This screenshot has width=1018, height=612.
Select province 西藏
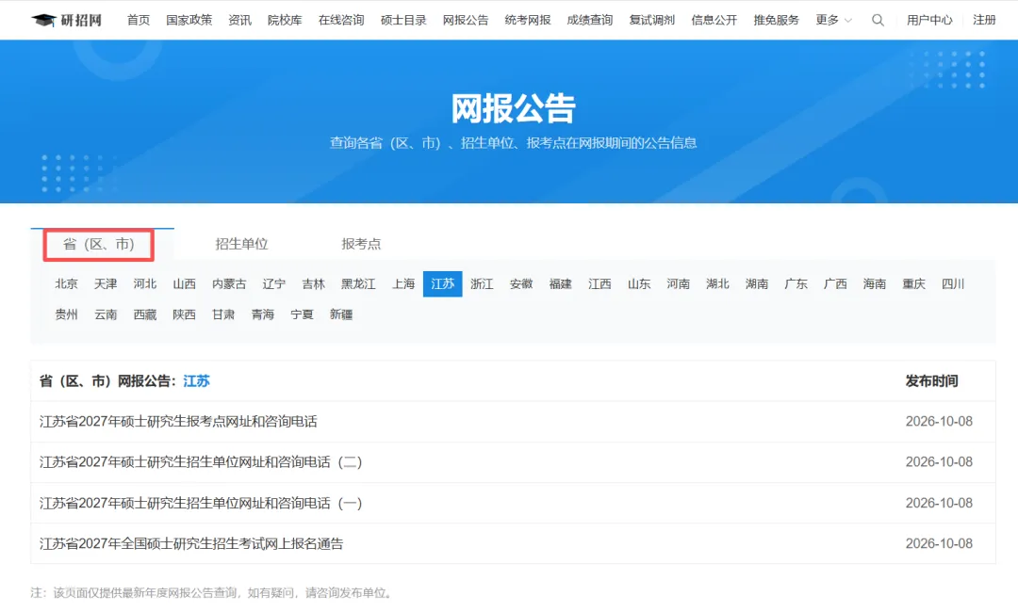click(145, 314)
